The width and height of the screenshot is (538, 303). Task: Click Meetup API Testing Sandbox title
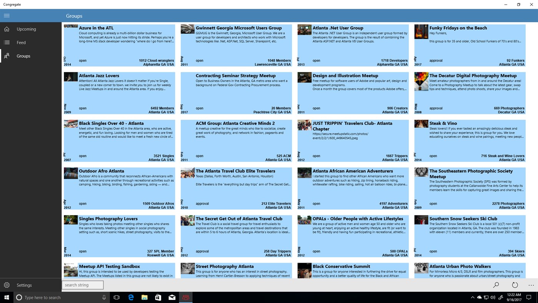(x=109, y=266)
